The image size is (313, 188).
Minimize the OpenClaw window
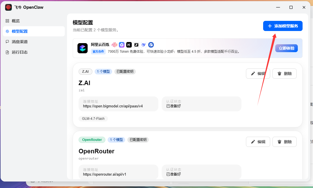278,7
